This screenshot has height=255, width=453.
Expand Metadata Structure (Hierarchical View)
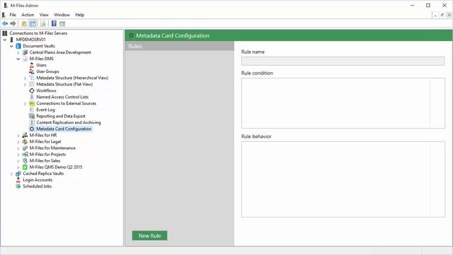click(x=25, y=78)
